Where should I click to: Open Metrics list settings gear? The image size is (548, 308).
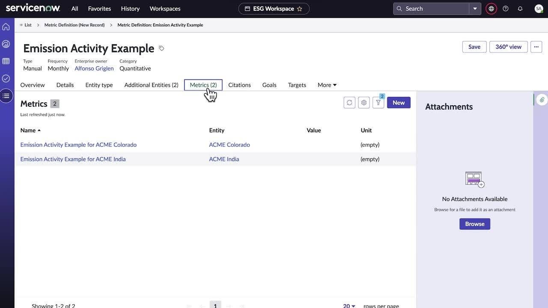pyautogui.click(x=364, y=103)
